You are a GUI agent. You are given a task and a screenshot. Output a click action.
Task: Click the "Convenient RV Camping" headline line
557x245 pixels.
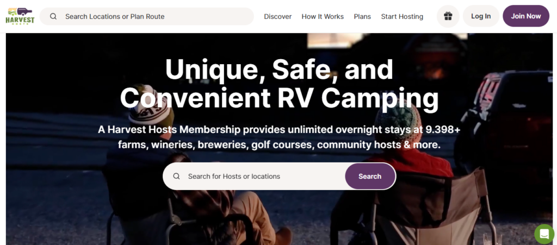278,98
